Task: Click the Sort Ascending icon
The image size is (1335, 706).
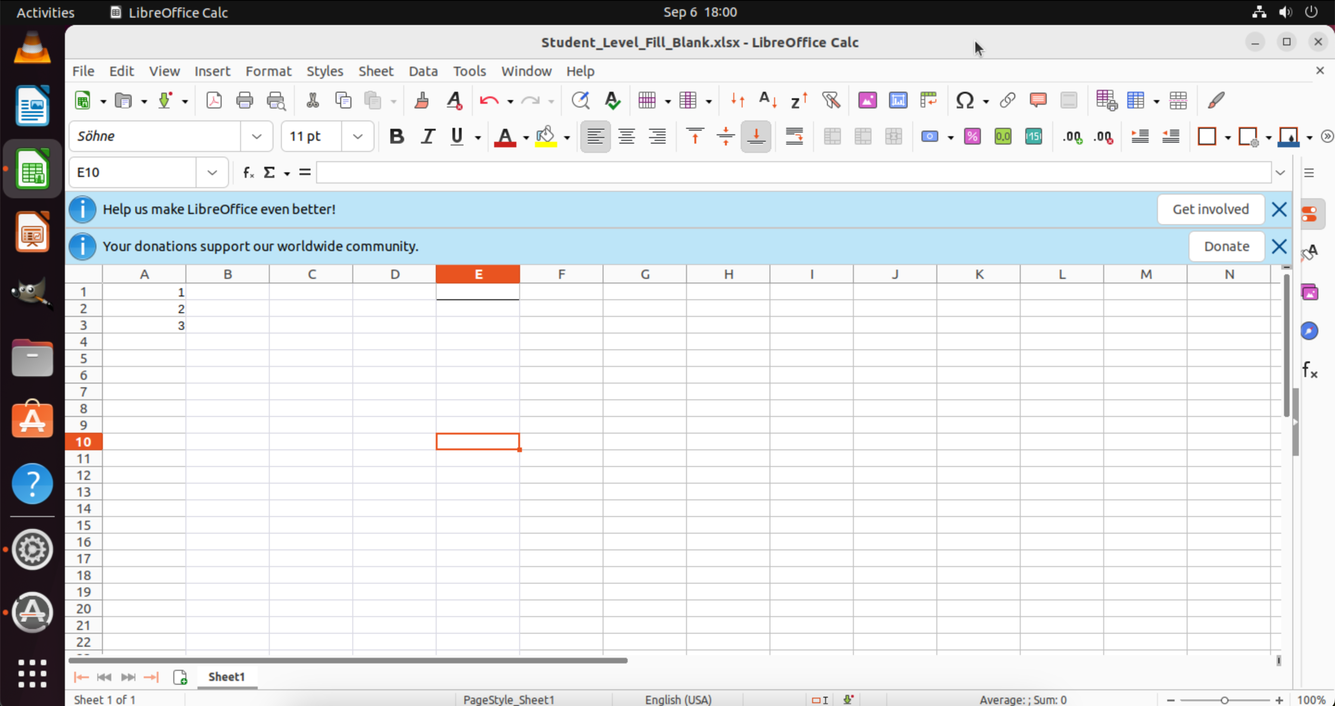Action: click(768, 100)
